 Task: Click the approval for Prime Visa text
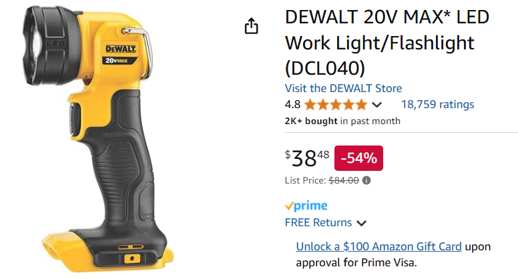tap(356, 262)
